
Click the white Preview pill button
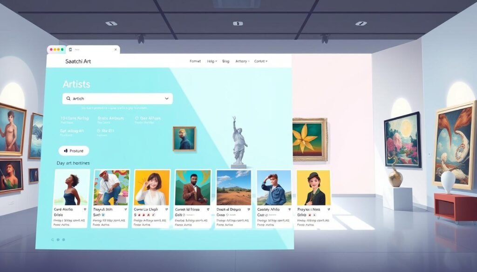[x=74, y=151]
